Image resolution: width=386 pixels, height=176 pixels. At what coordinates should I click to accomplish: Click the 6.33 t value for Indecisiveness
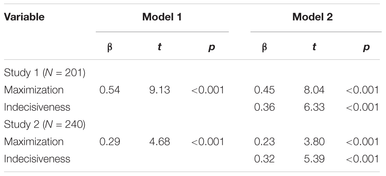314,107
